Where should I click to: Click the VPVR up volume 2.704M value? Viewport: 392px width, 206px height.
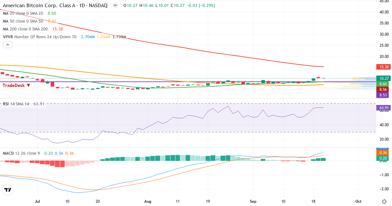point(88,37)
